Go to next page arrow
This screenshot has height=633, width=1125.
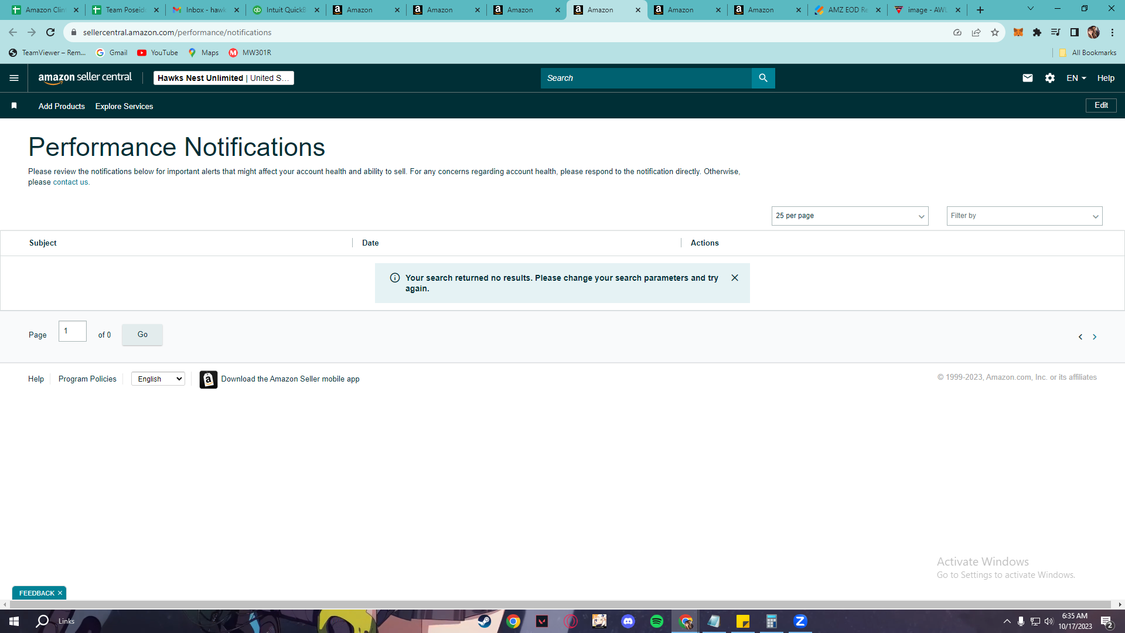coord(1095,337)
